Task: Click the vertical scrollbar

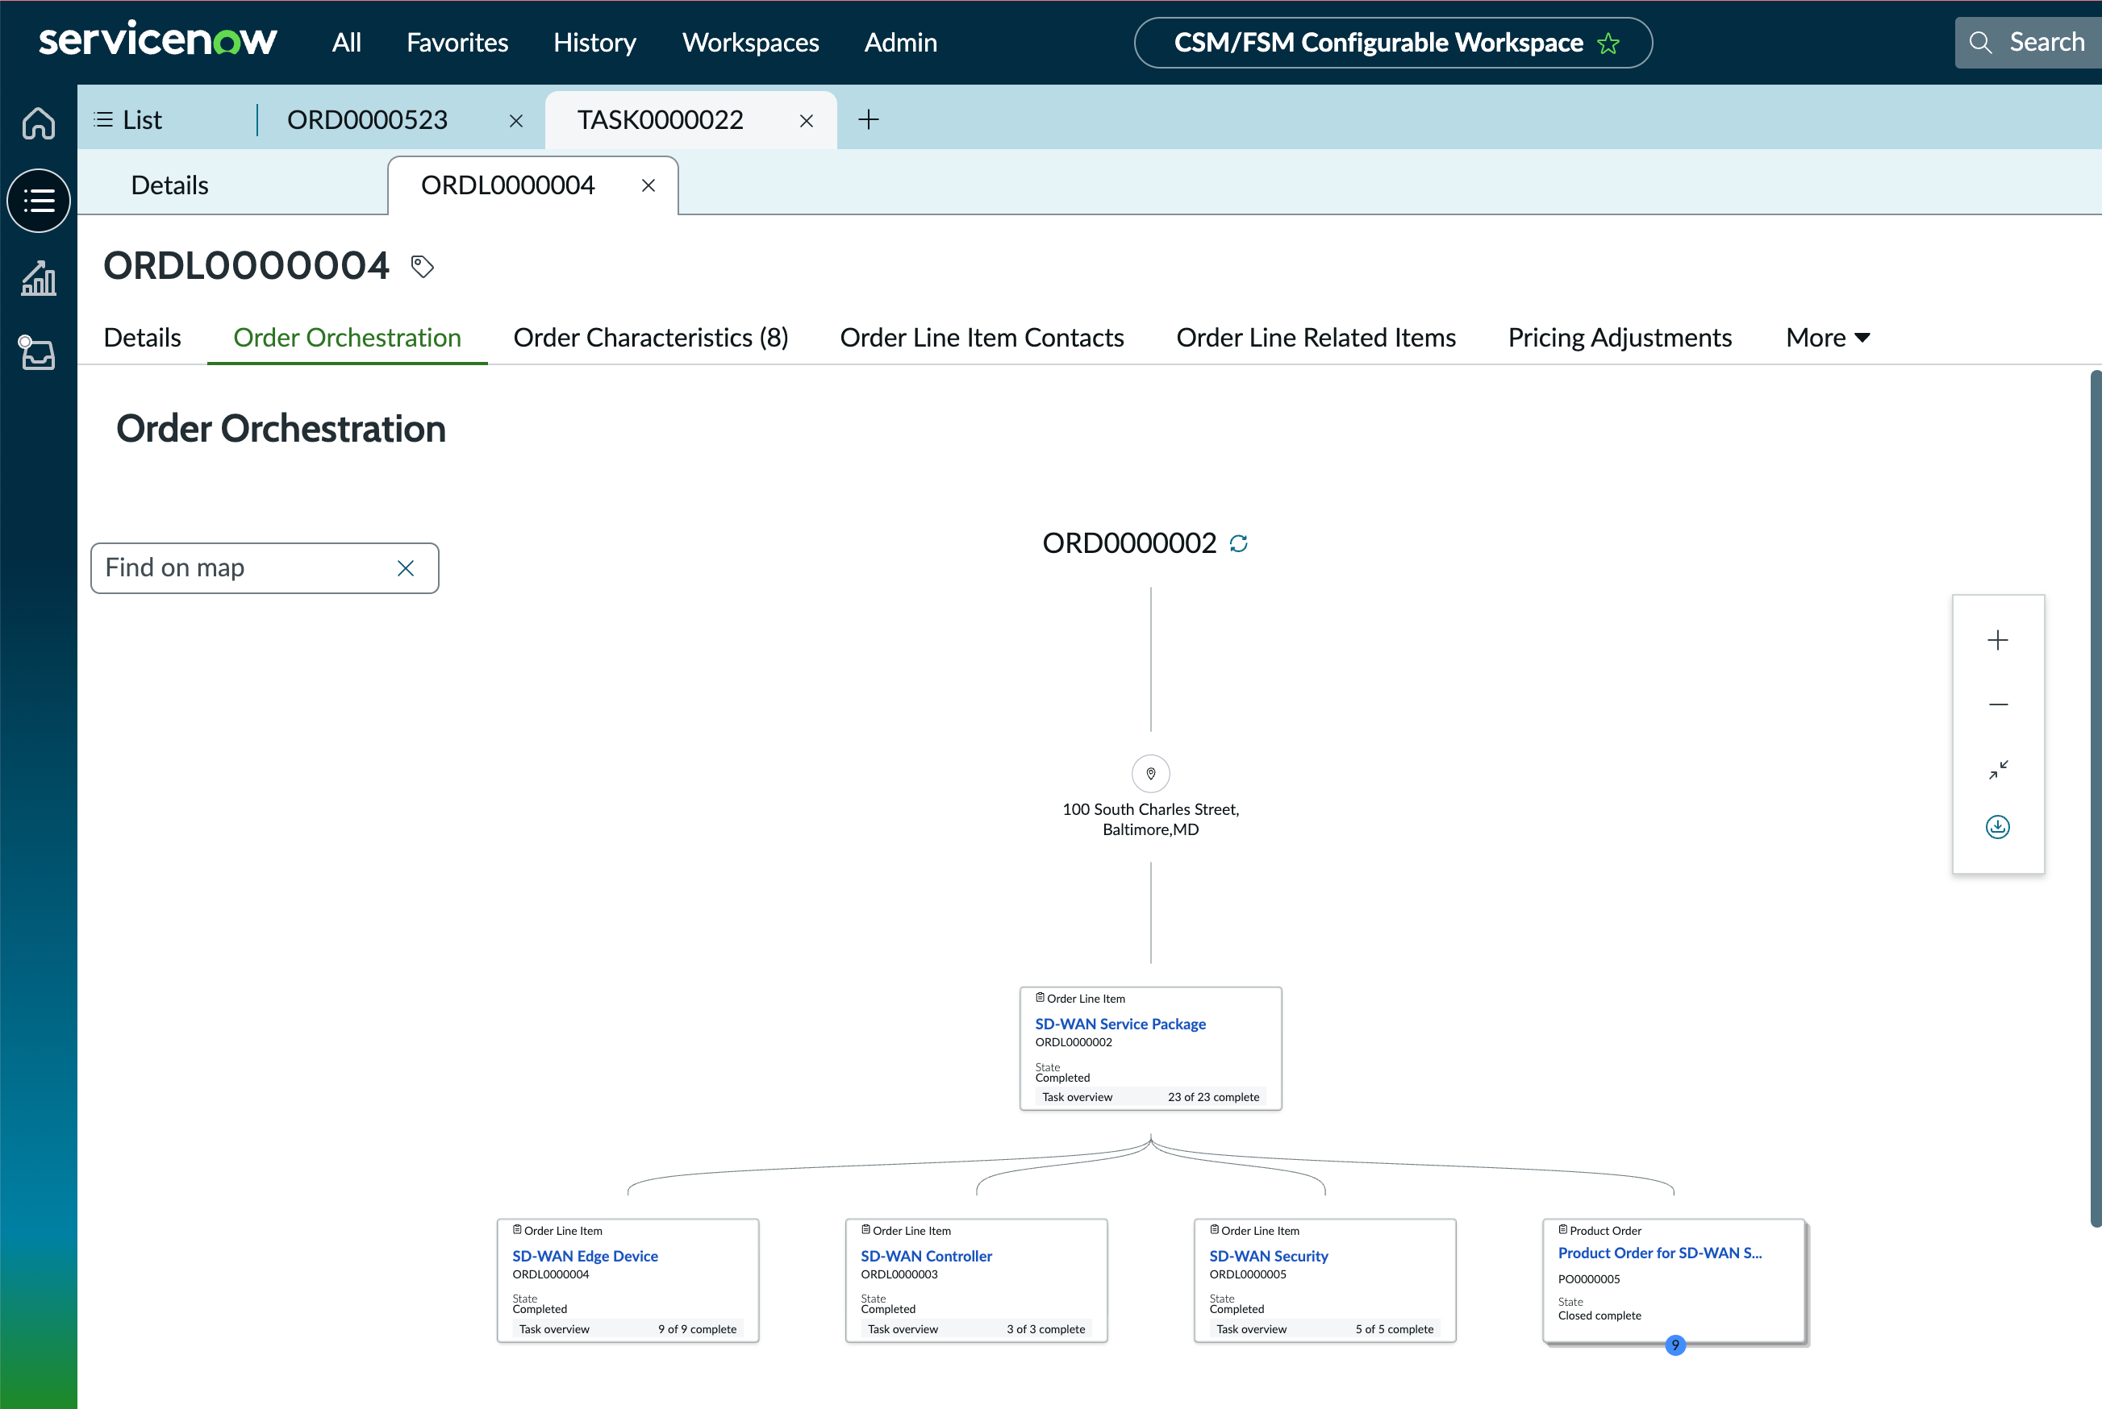Action: pos(2096,798)
